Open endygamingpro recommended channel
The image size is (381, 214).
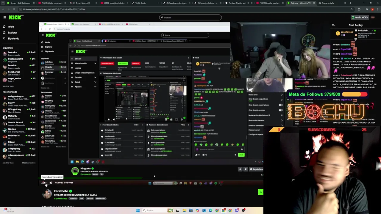[19, 97]
